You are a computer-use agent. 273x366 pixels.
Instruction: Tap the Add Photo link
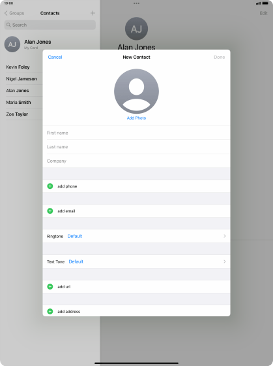tap(136, 118)
